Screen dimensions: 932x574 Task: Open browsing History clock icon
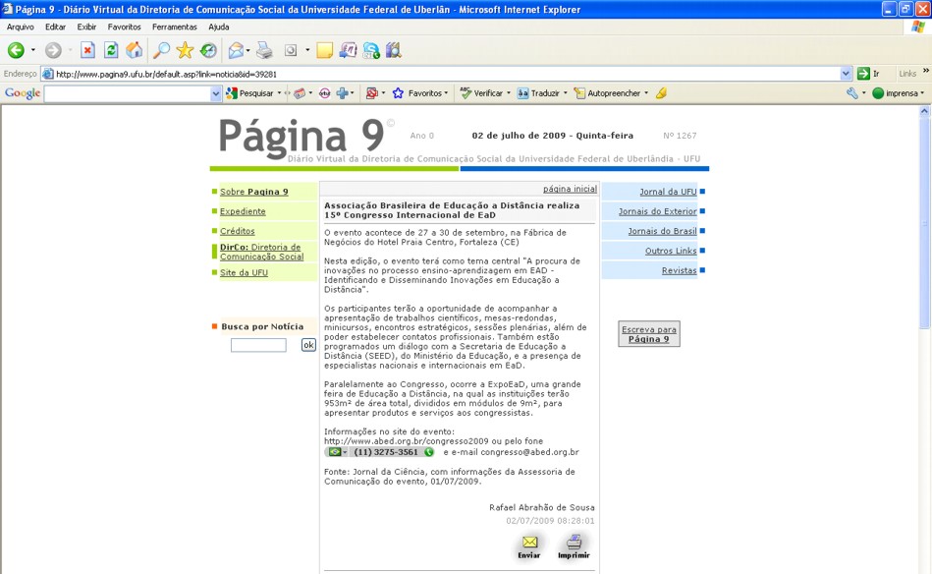pos(208,50)
